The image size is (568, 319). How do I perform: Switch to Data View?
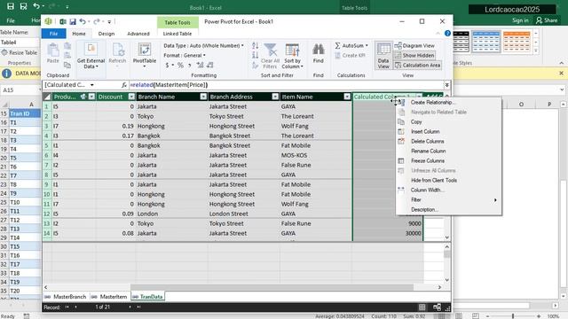pos(383,55)
